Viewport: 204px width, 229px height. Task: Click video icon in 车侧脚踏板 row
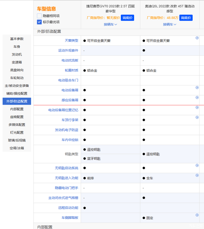pos(197,215)
